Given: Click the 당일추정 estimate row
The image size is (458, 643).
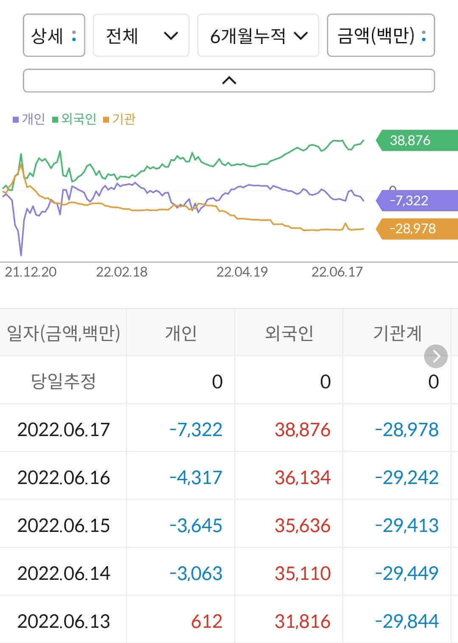Looking at the screenshot, I should [64, 381].
